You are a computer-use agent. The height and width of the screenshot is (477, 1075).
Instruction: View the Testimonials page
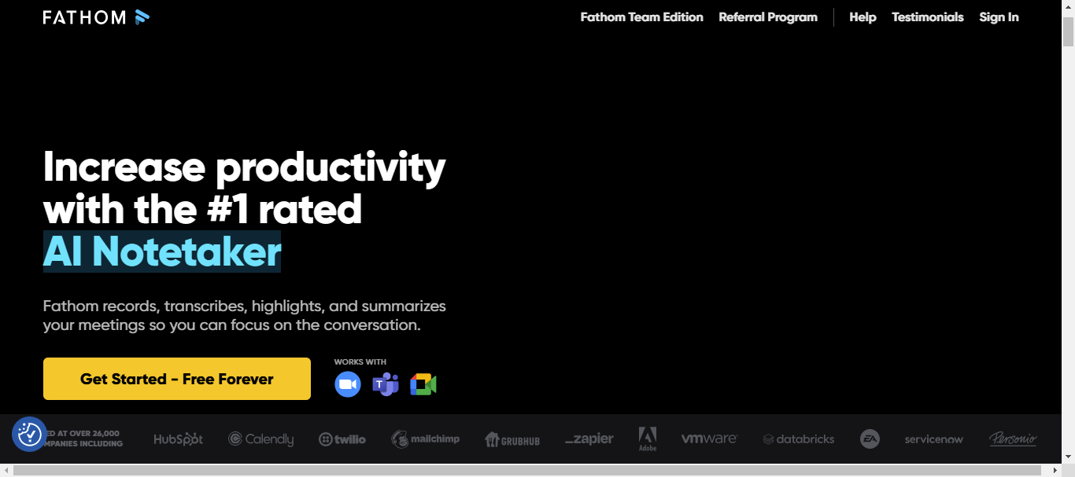(x=927, y=17)
